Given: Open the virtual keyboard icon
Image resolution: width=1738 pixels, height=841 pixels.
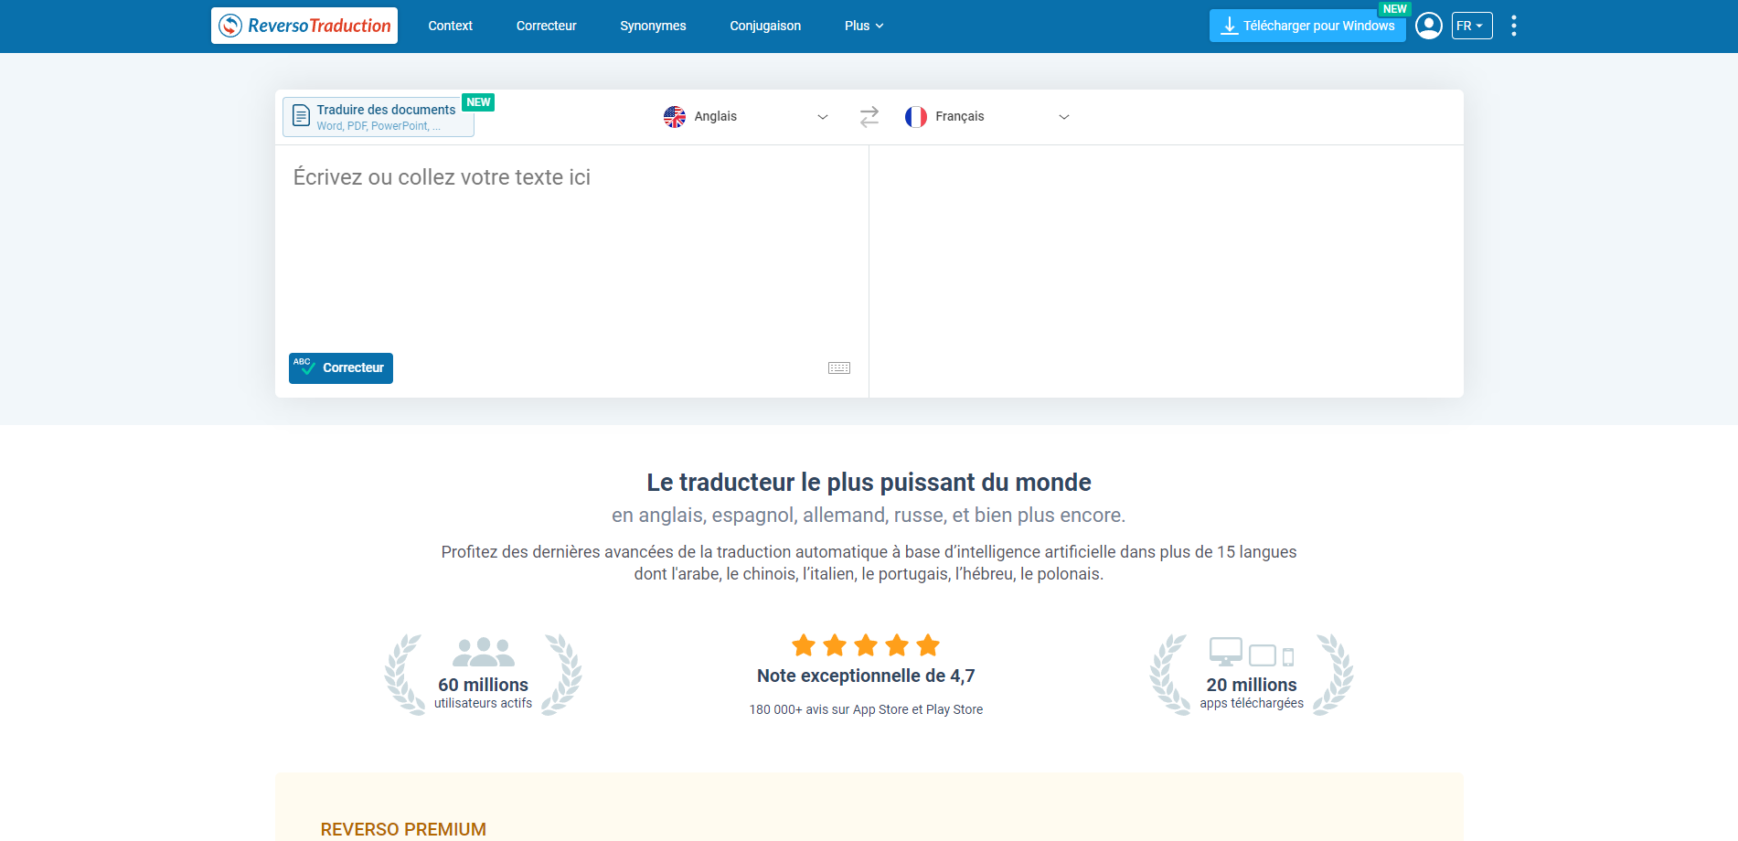Looking at the screenshot, I should [839, 368].
